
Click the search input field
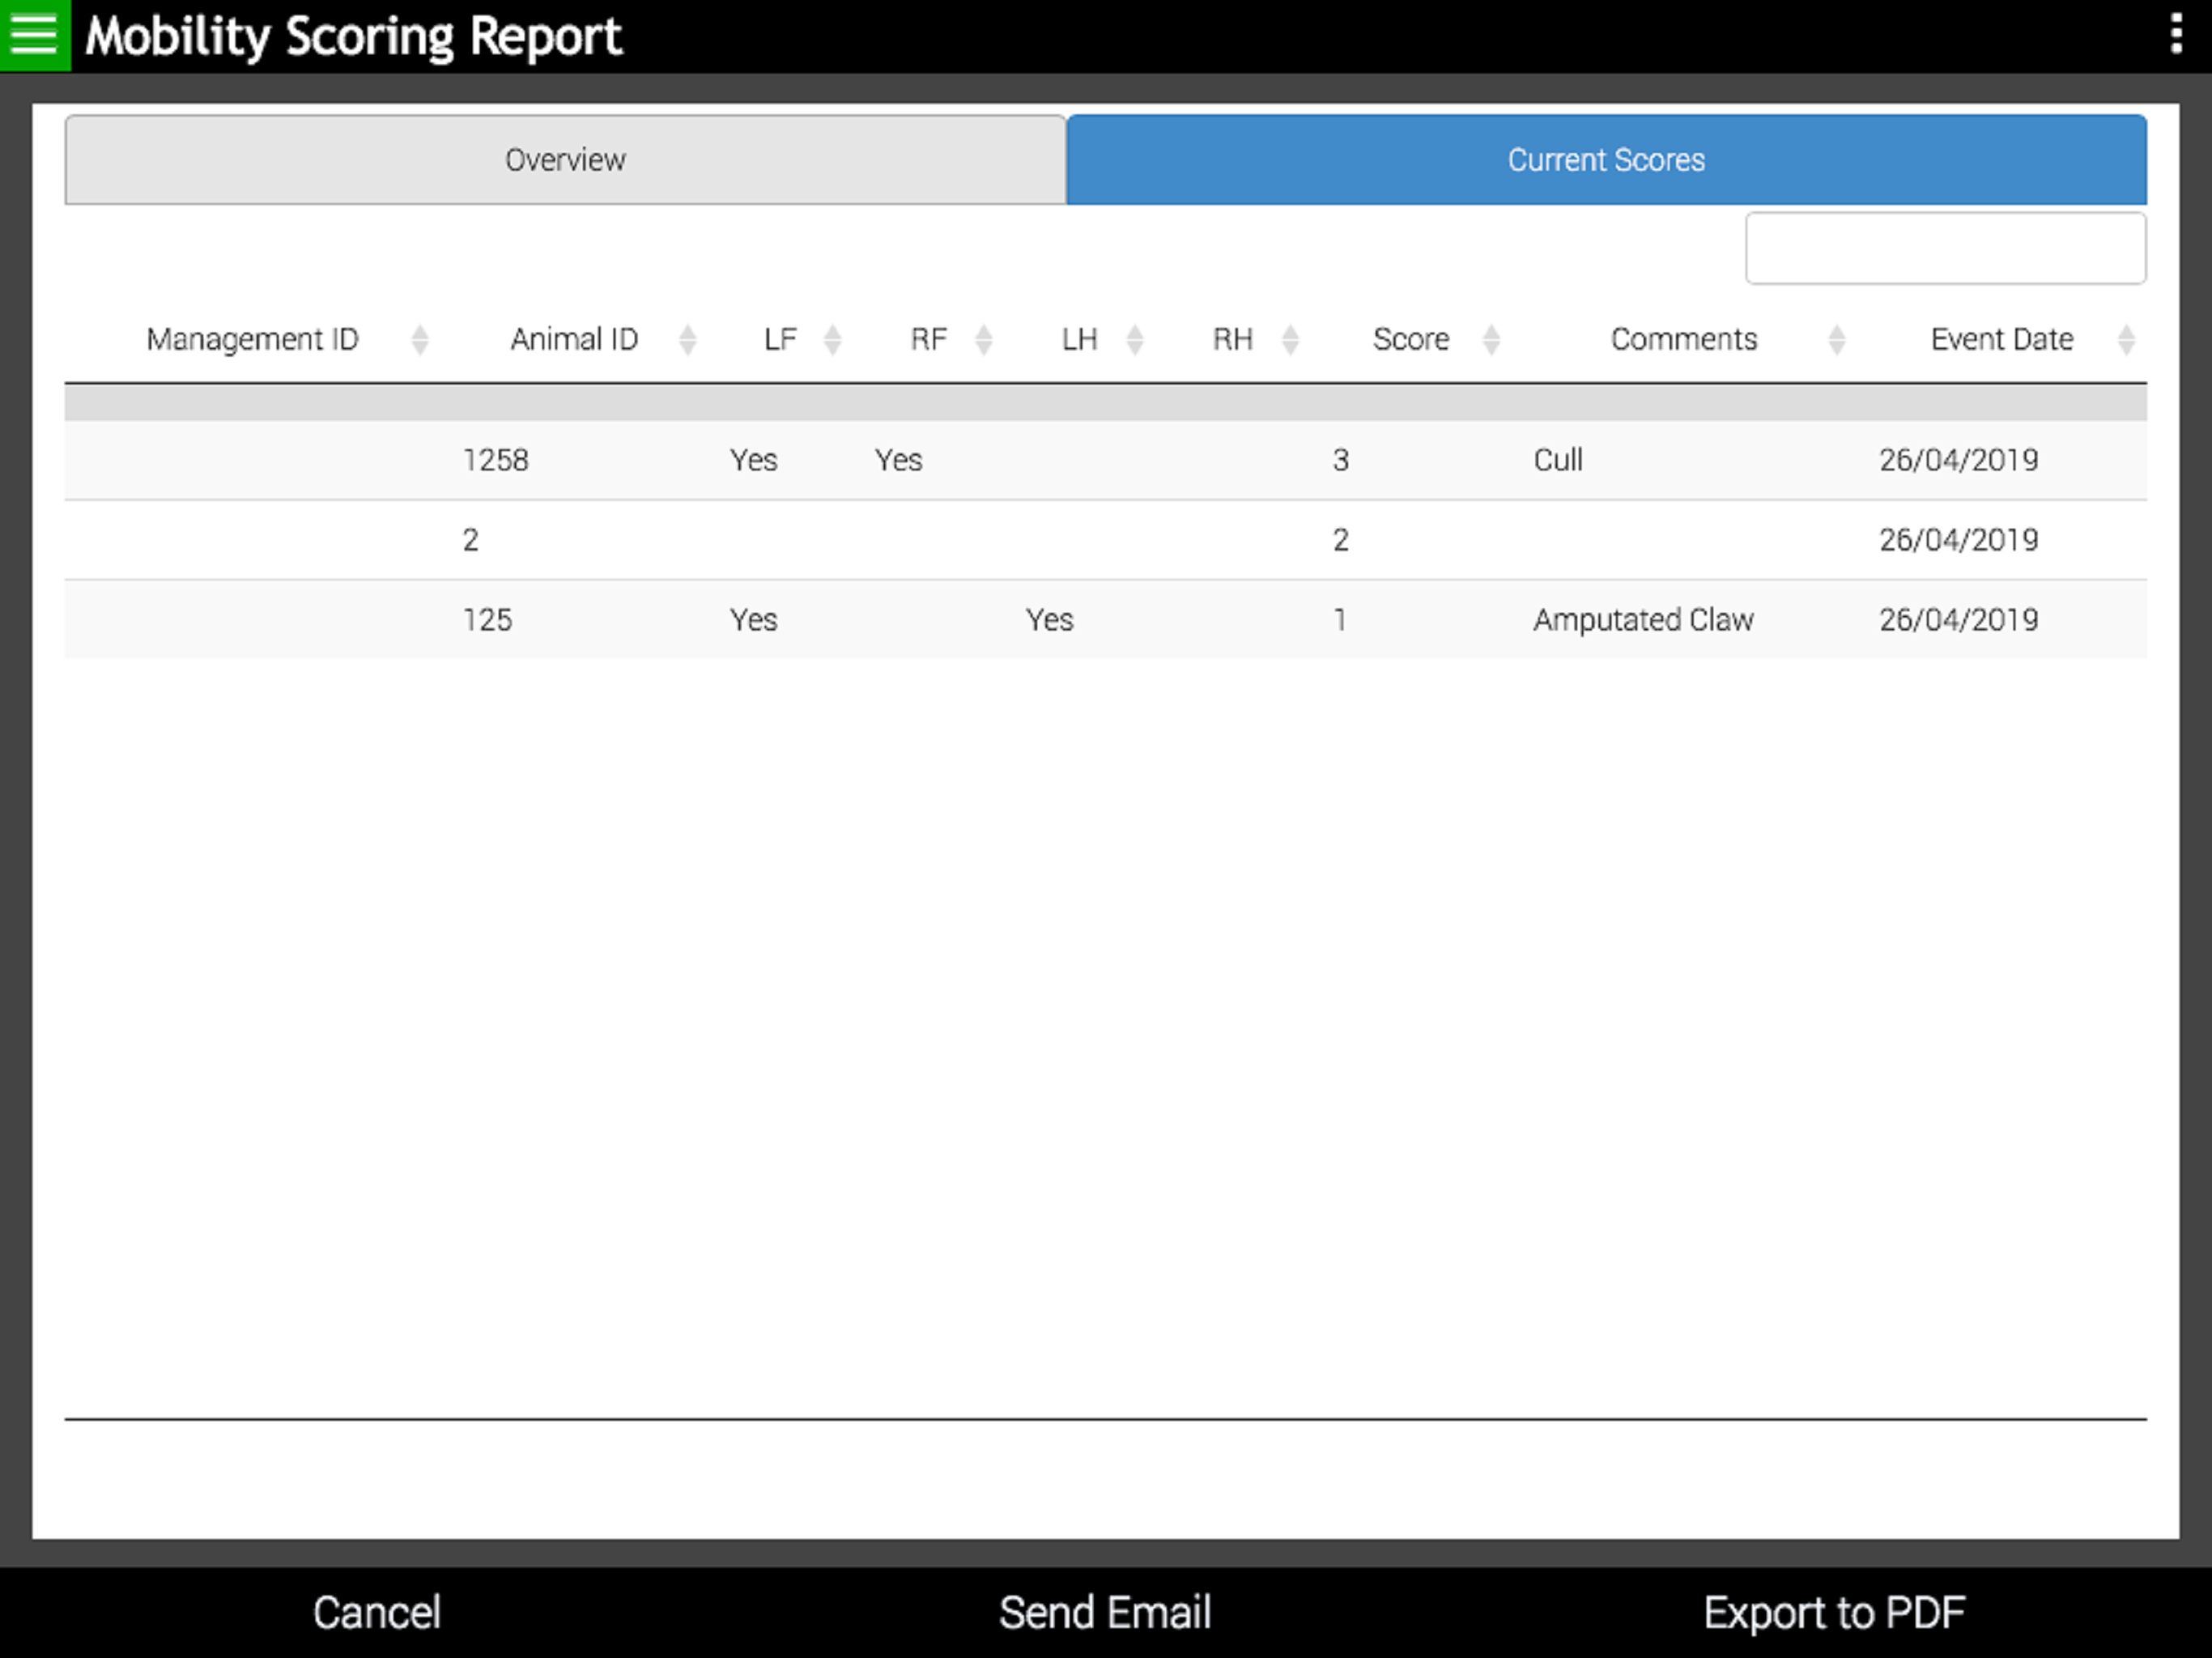click(x=1945, y=248)
